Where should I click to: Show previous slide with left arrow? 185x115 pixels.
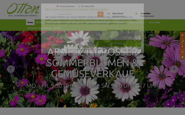point(11,69)
